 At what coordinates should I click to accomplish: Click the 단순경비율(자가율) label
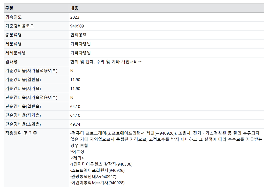coord(23,115)
